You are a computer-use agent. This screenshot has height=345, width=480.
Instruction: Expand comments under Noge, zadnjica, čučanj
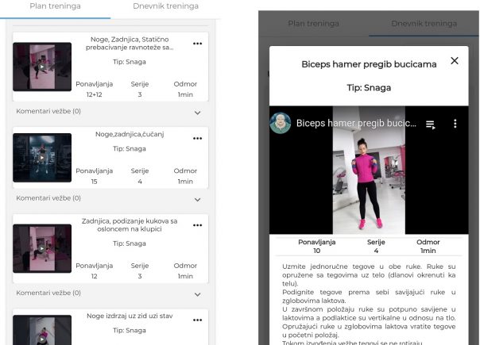[x=198, y=200]
